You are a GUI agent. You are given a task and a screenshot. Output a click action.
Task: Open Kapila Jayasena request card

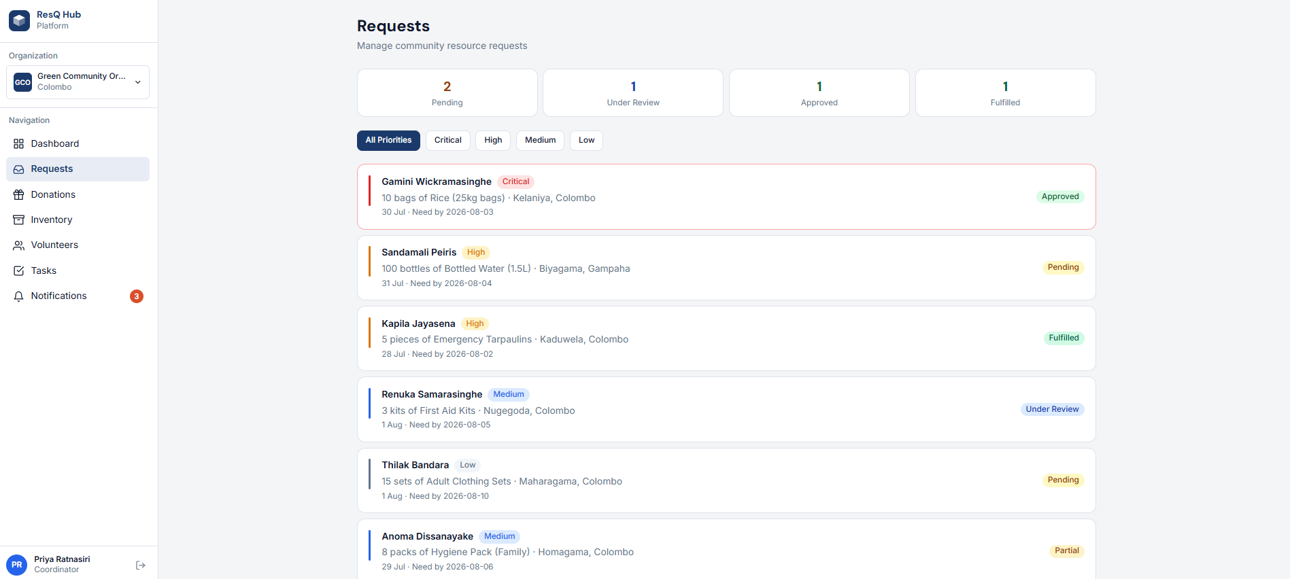coord(726,338)
